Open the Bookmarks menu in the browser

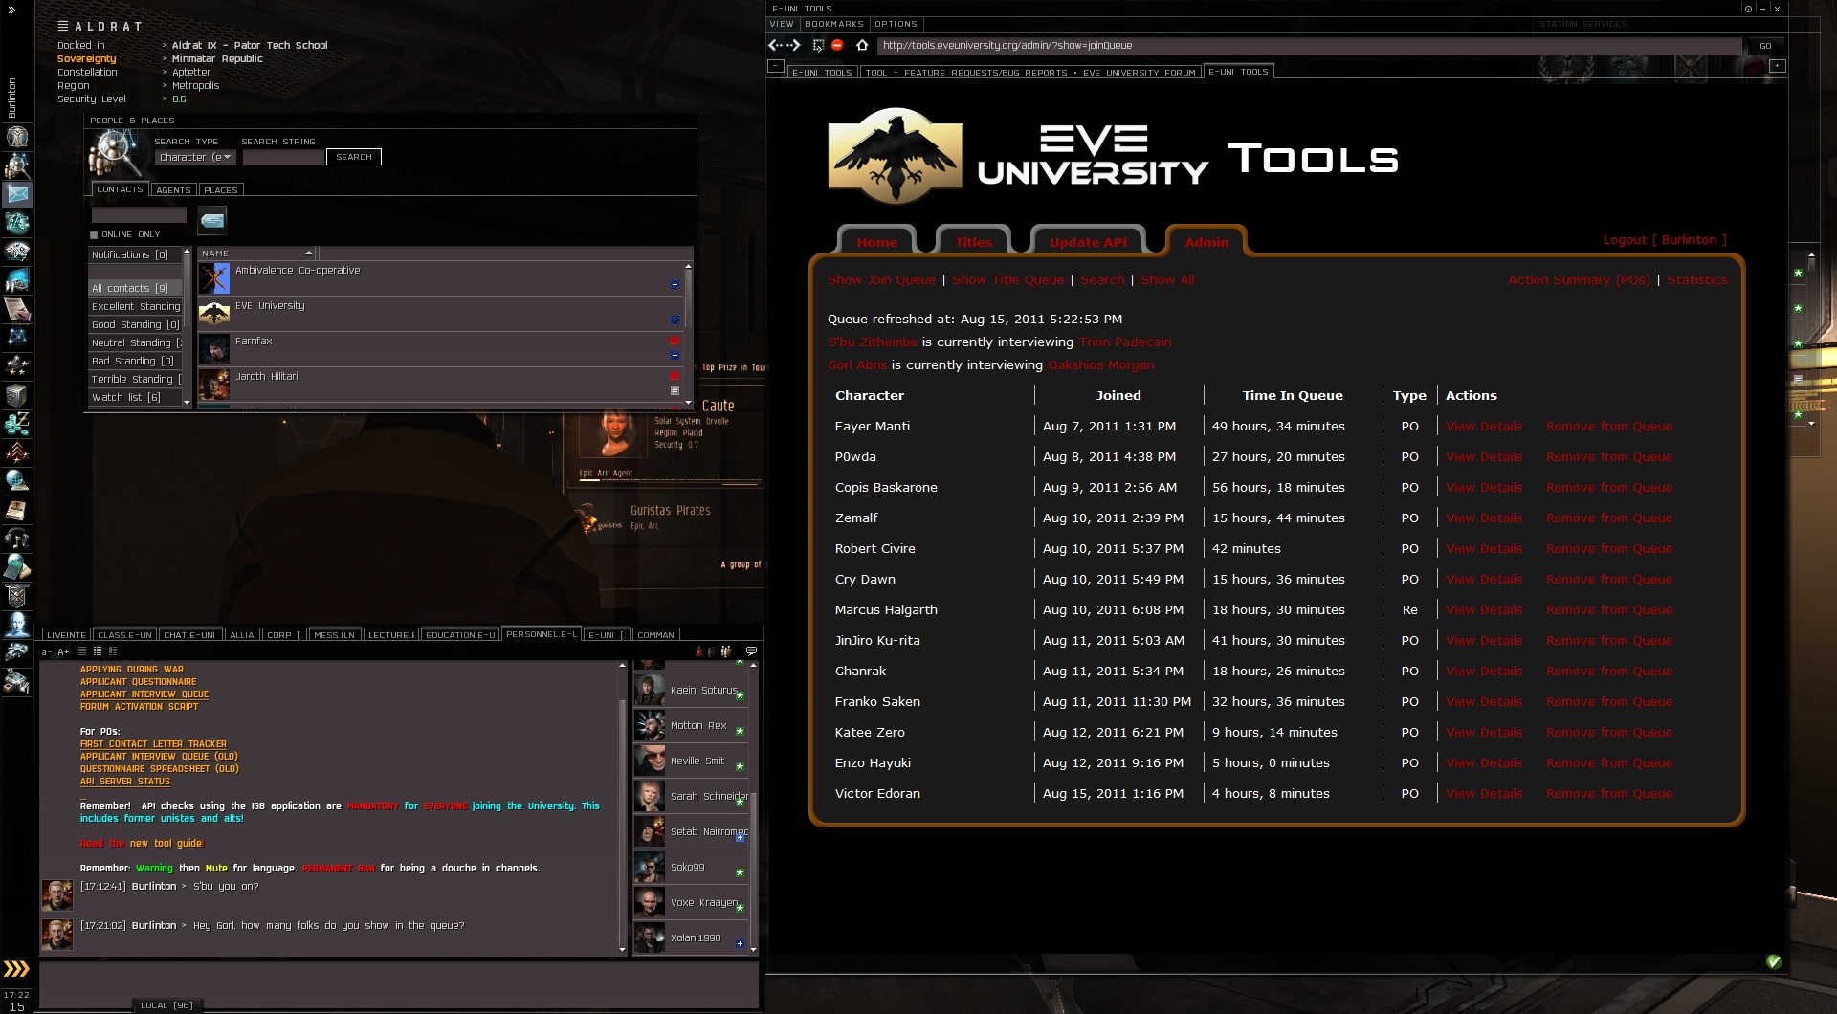point(834,24)
